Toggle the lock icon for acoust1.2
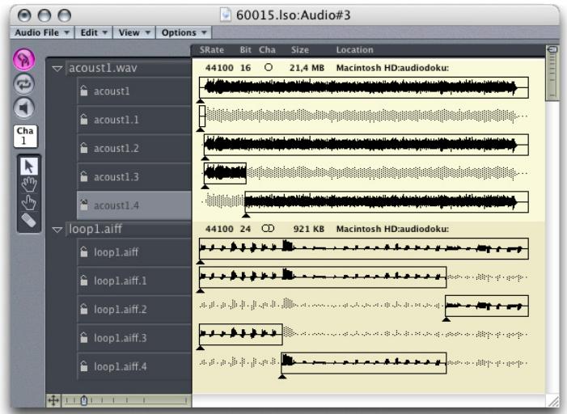 [x=84, y=147]
